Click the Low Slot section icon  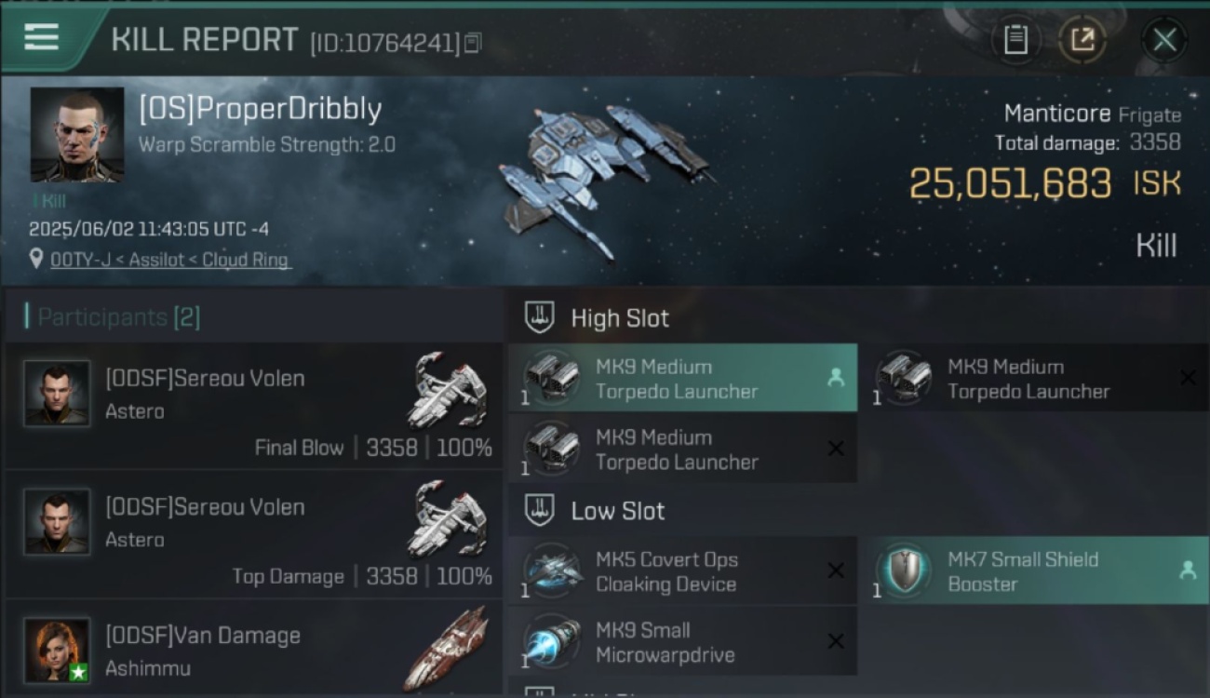coord(539,510)
